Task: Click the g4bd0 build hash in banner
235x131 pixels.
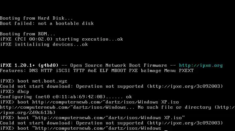Action: click(48, 65)
